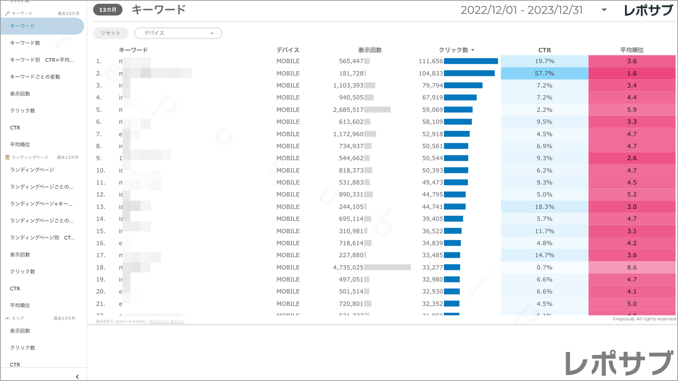Screen dimensions: 678x381
Task: Click the 2022/12/01 - 2023/12/31 date range
Action: (x=521, y=10)
